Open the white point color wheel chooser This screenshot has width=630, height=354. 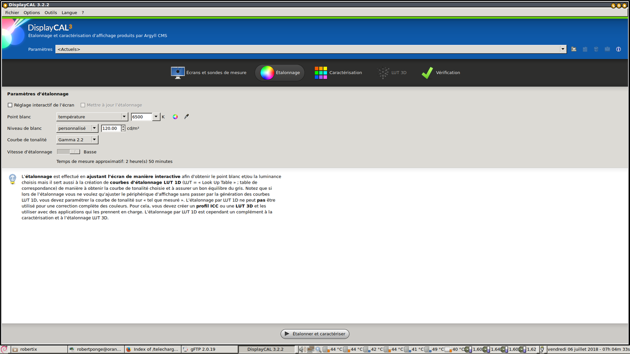point(175,117)
